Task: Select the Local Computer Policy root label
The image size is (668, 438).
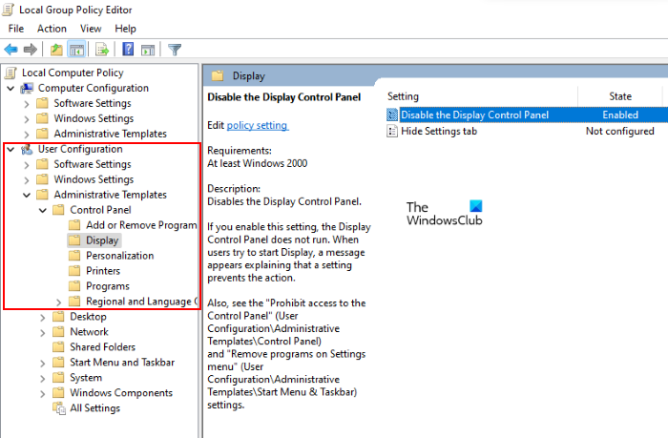Action: point(73,73)
